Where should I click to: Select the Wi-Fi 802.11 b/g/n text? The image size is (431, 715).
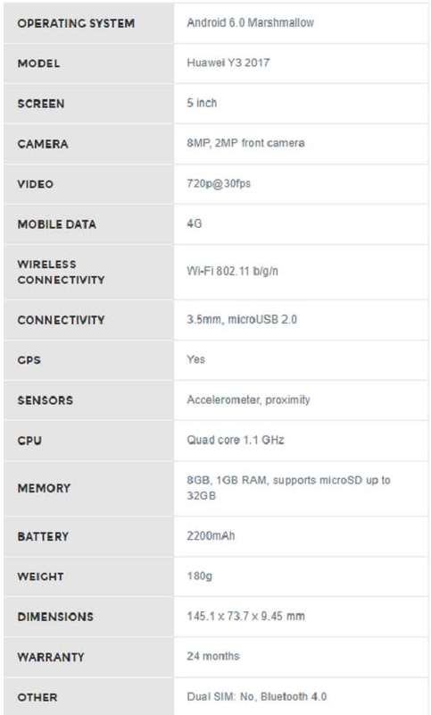(x=232, y=271)
